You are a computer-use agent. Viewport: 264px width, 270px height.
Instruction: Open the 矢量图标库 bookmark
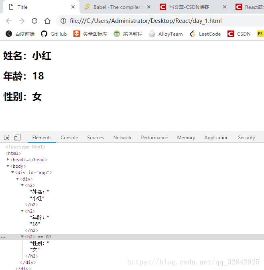90,34
